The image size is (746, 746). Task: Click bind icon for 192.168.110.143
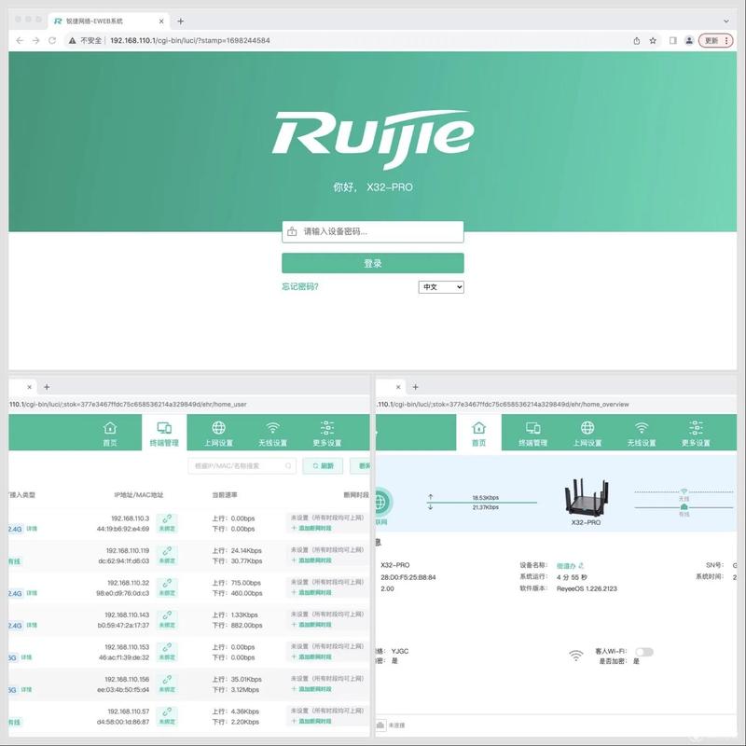(x=167, y=619)
